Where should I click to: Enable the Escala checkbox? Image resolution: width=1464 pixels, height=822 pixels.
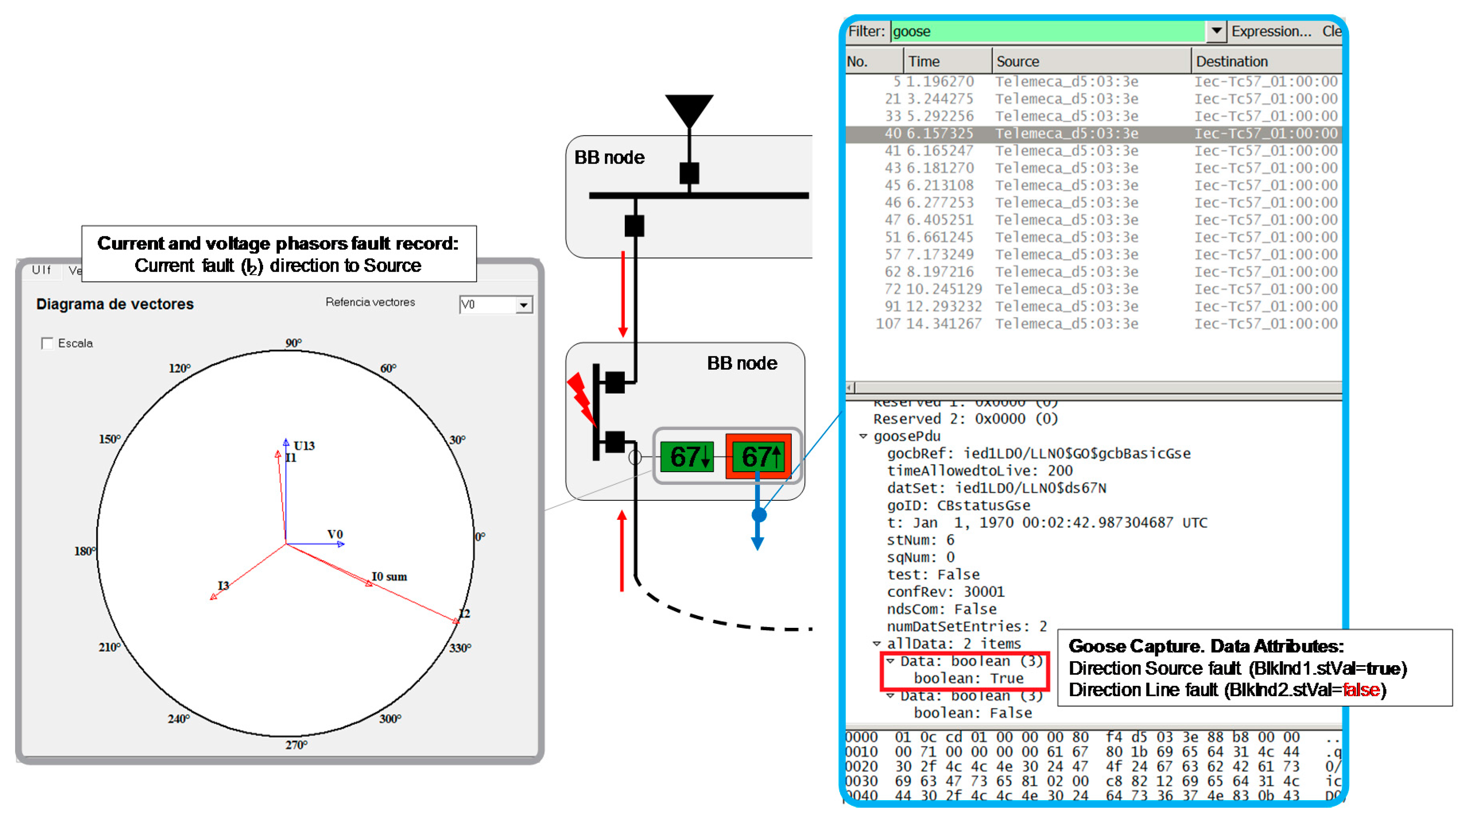(47, 343)
